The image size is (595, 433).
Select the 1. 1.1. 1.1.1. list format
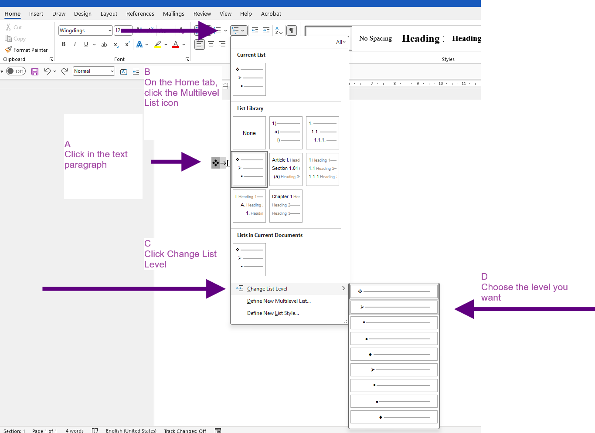click(323, 133)
